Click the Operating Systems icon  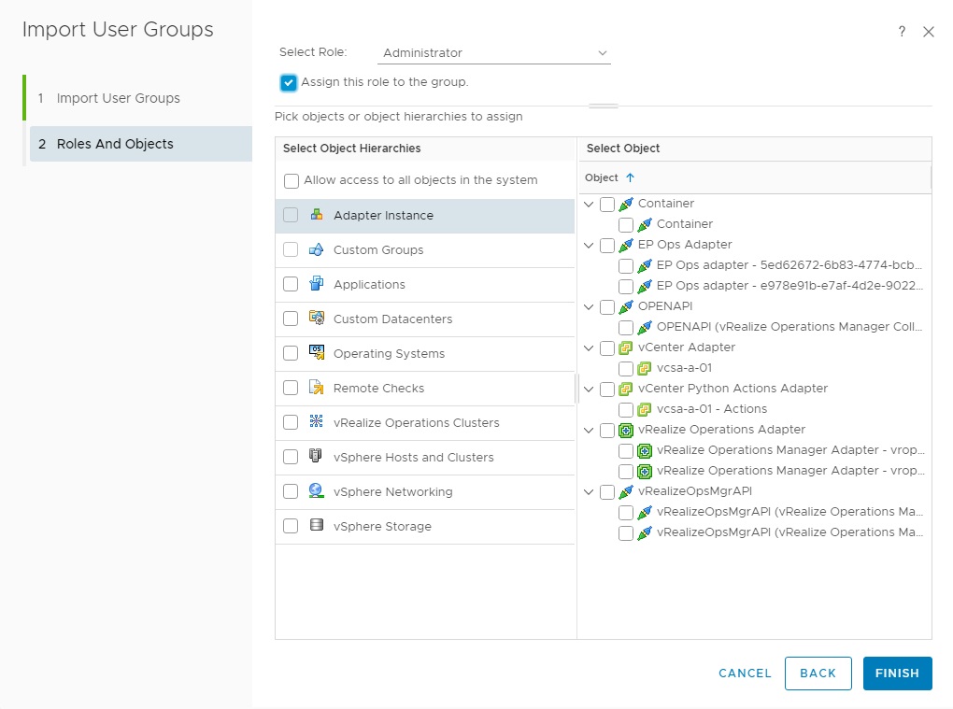[x=317, y=352]
